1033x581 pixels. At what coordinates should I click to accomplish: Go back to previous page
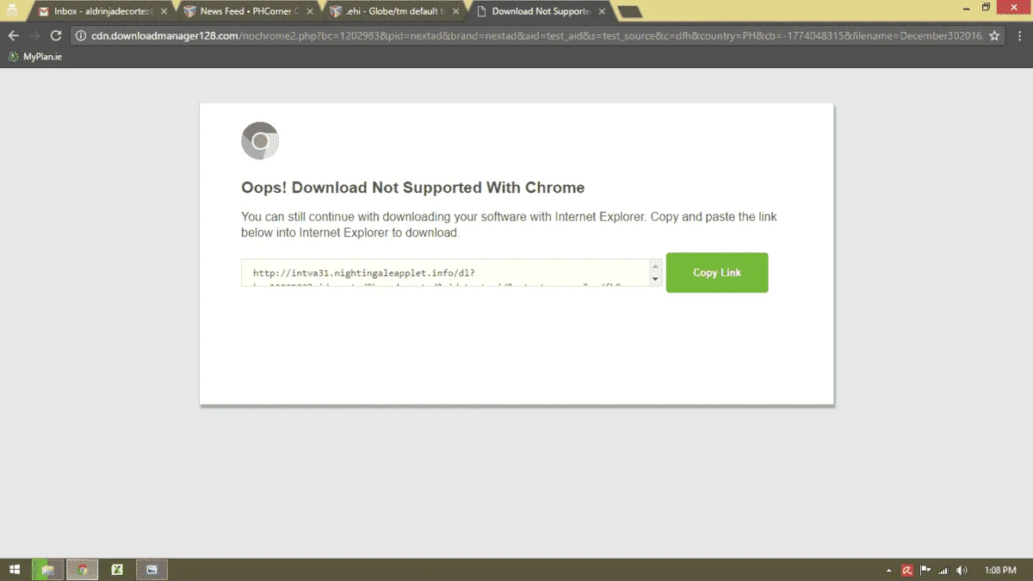[13, 35]
